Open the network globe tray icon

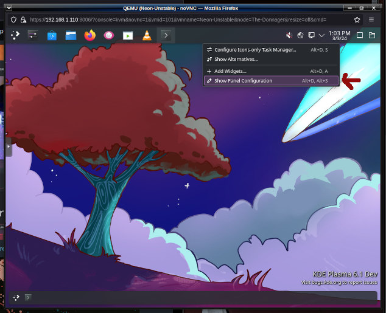click(x=300, y=35)
